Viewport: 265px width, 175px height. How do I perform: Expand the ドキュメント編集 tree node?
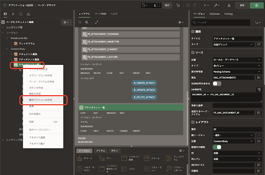coord(11,54)
